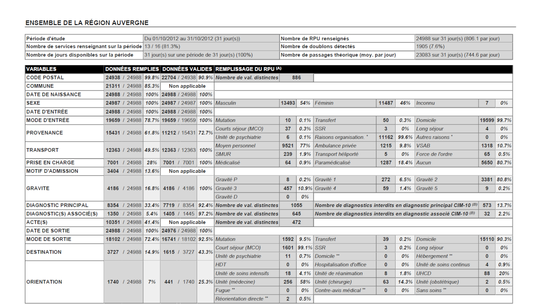Click Non applicable in the ACTE(S) row

187,222
